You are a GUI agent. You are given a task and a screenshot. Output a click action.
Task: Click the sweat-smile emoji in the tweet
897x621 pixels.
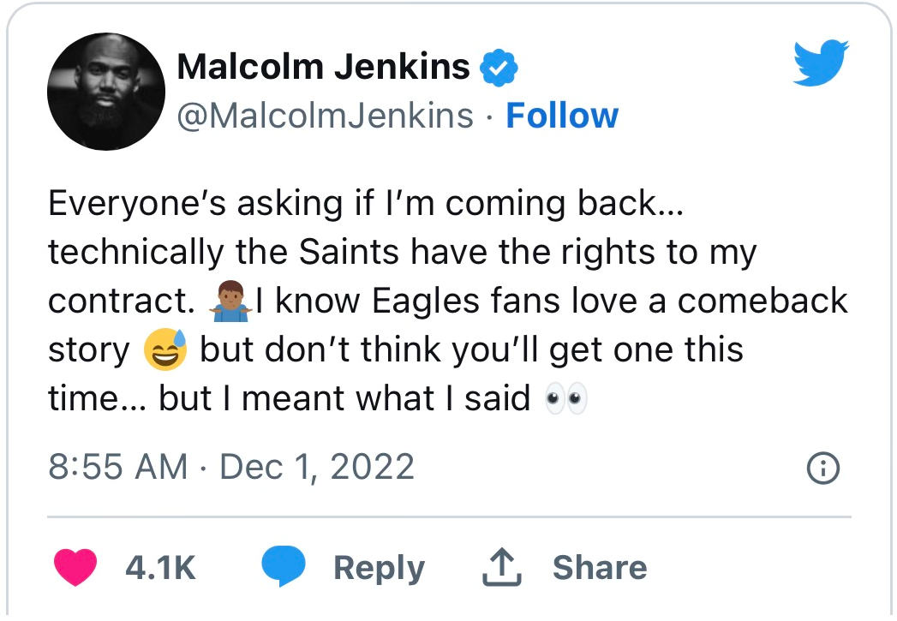165,350
